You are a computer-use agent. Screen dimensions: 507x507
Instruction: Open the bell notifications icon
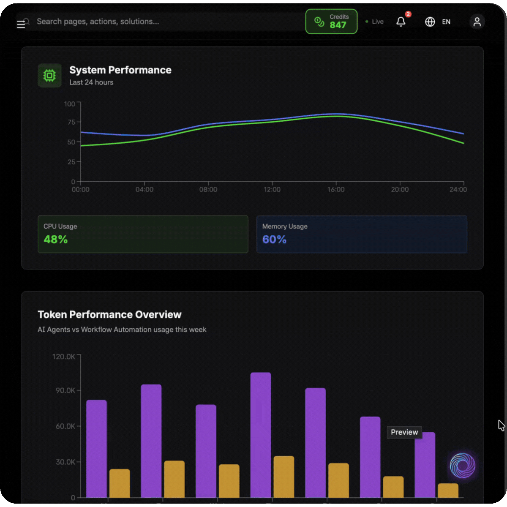coord(401,22)
